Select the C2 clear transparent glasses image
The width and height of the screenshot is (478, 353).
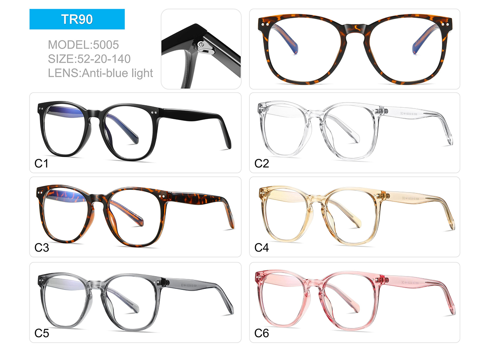355,133
